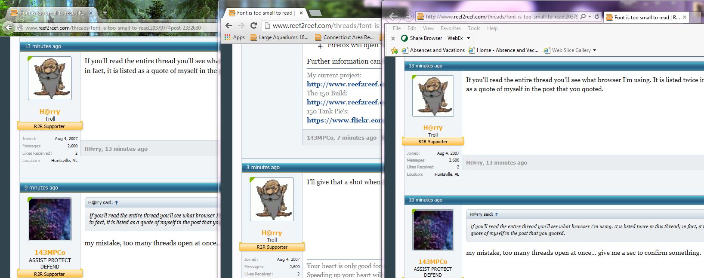This screenshot has height=278, width=704.
Task: Open a new tab in Firefox
Action: (x=105, y=13)
